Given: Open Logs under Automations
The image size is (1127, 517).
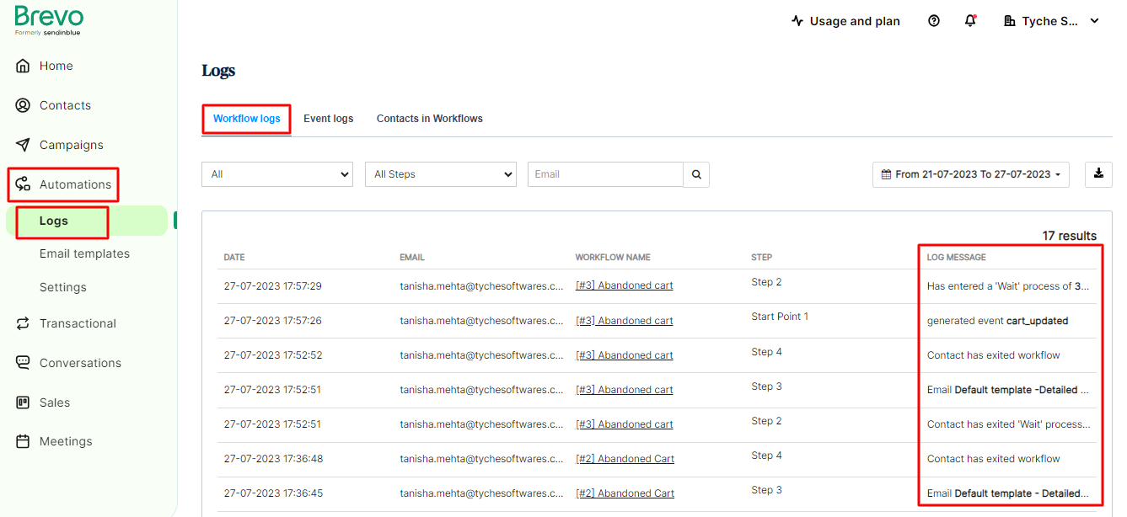Looking at the screenshot, I should point(54,221).
